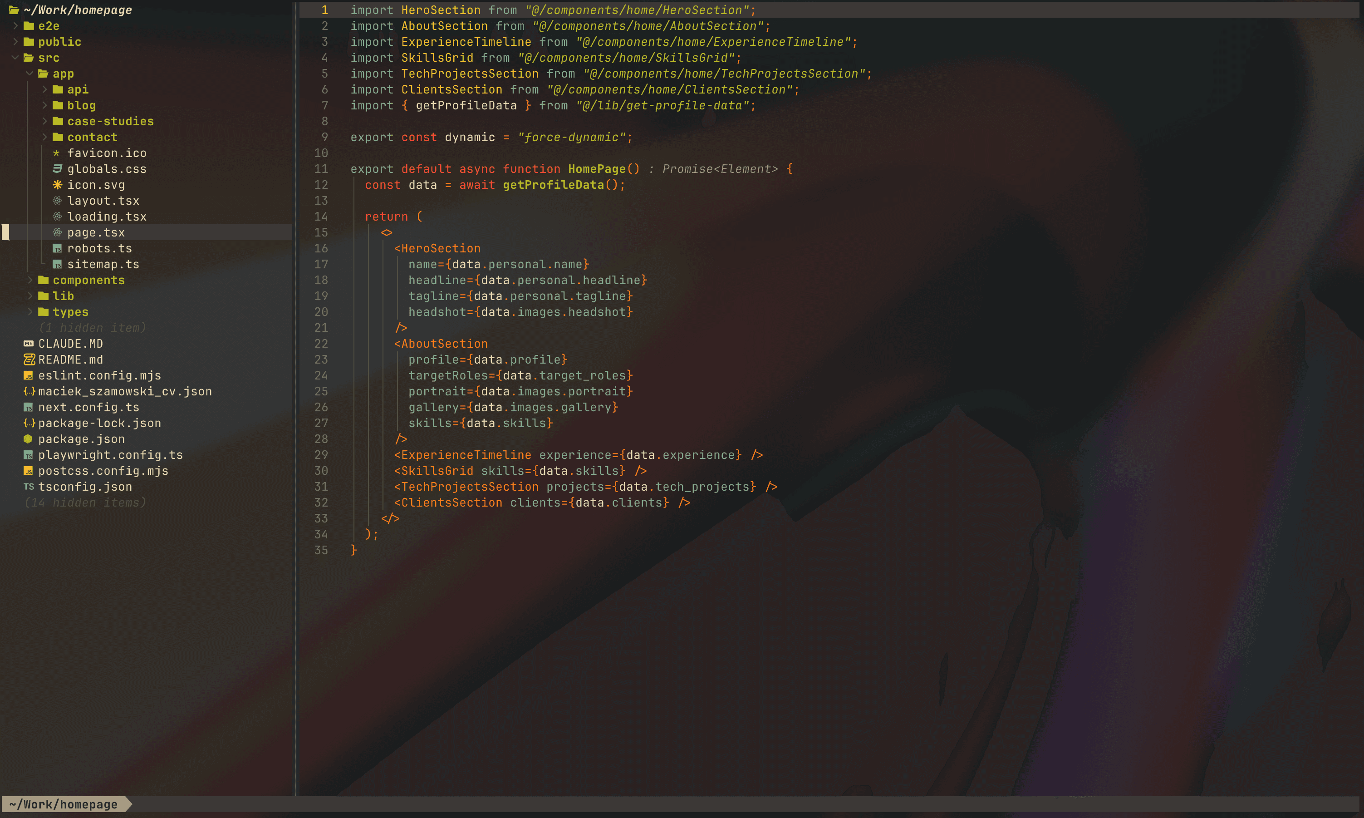
Task: Open playwright.config.ts file
Action: tap(110, 455)
